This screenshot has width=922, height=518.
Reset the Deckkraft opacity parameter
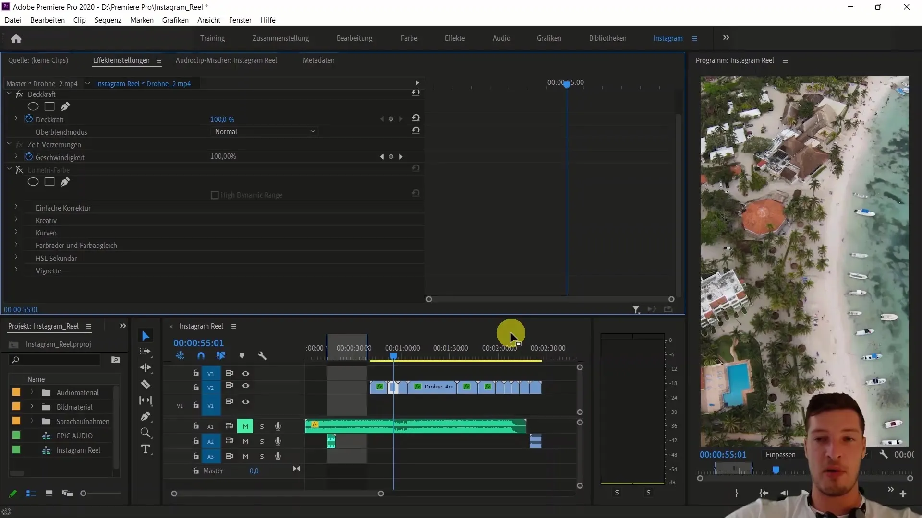coord(416,118)
